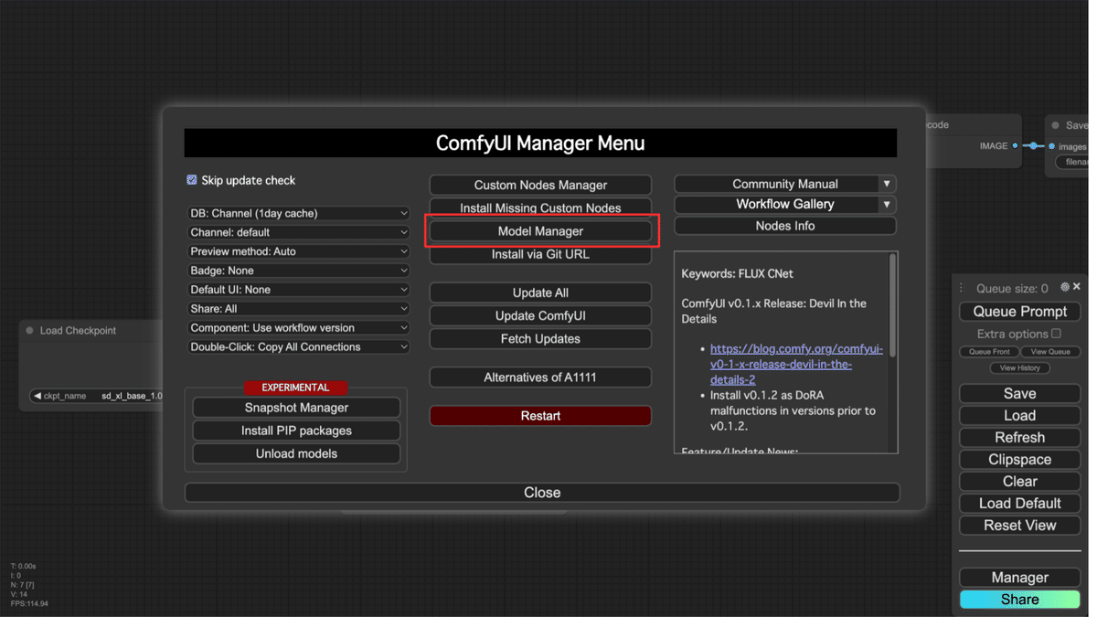This screenshot has width=1097, height=617.
Task: Click Update ComfyUI button
Action: click(540, 315)
